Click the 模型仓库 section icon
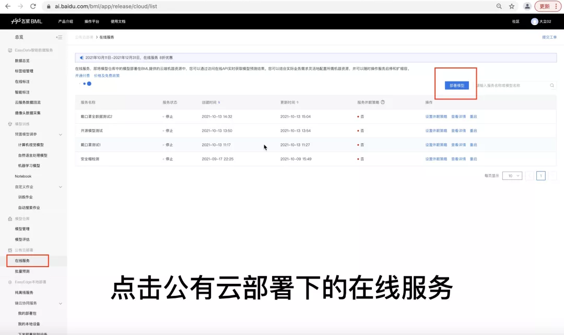The height and width of the screenshot is (335, 564). tap(10, 218)
